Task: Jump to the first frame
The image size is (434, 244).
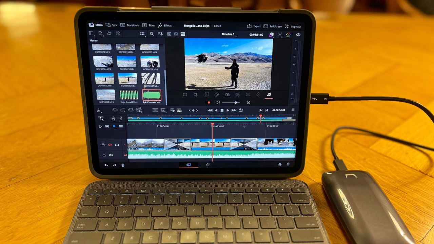Action: pyautogui.click(x=210, y=110)
